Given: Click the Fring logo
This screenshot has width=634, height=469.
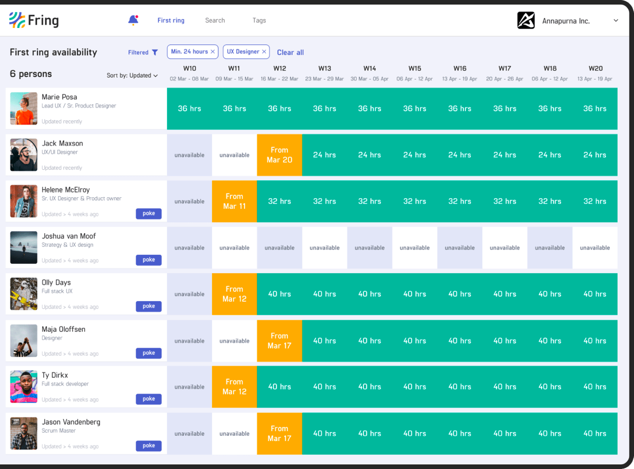Looking at the screenshot, I should click(x=33, y=20).
